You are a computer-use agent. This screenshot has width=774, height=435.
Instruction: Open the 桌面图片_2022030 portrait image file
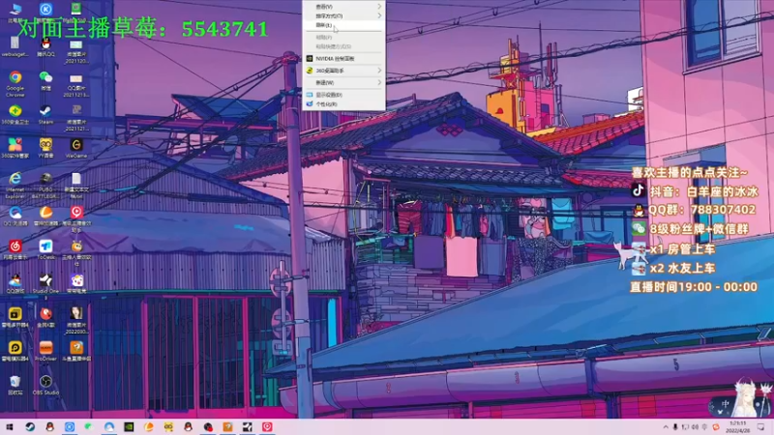click(x=76, y=321)
